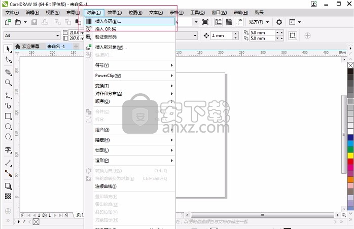
Task: Expand 对齐和分布 (Align and Distribute) submenu
Action: 109,94
